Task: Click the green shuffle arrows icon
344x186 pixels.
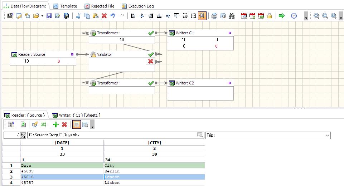Action: pos(43,124)
